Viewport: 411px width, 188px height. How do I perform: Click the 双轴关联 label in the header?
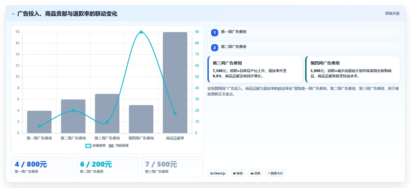pyautogui.click(x=392, y=14)
